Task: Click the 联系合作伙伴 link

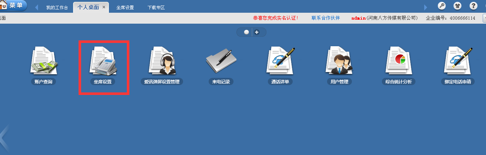Action: pos(326,18)
